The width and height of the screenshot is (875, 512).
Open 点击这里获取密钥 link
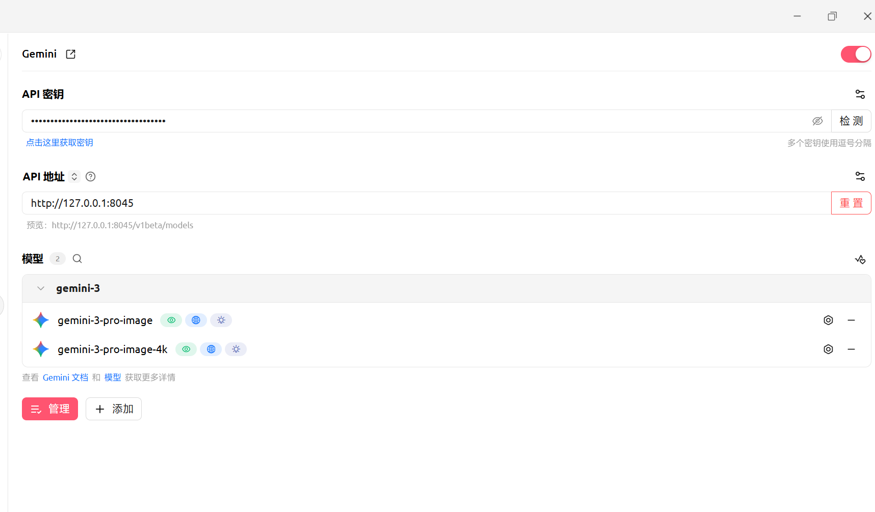[60, 143]
